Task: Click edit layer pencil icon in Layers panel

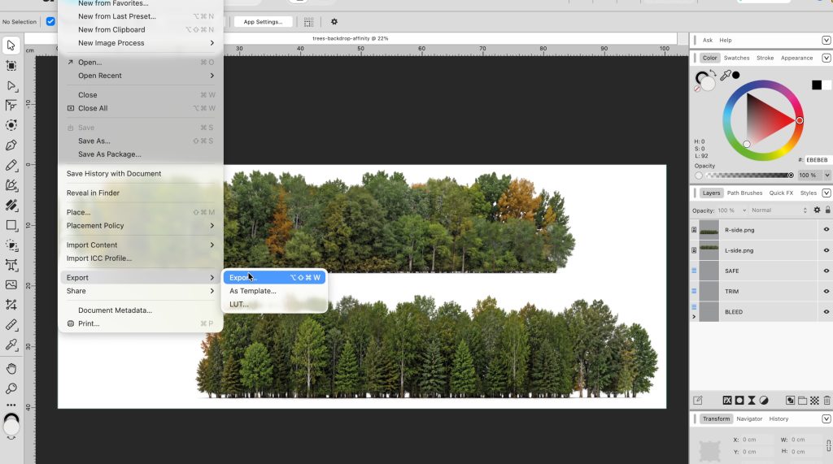Action: [x=698, y=401]
